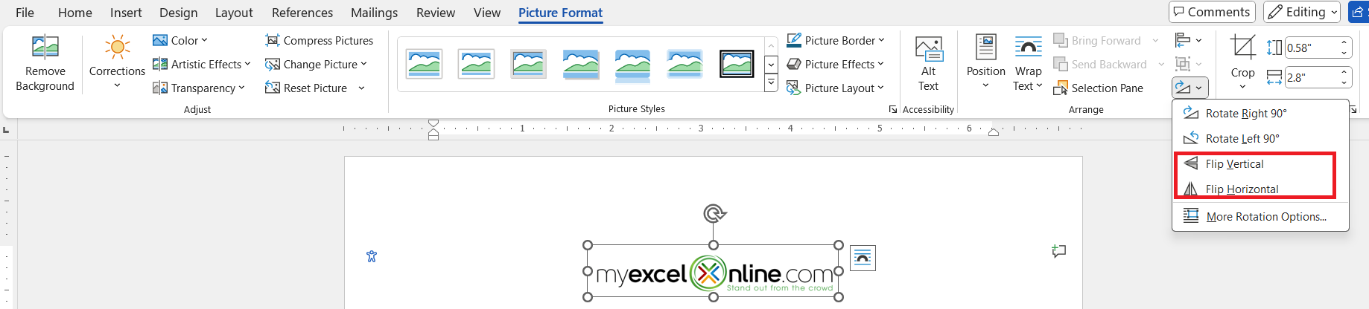The image size is (1369, 309).
Task: Open Picture Layout menu
Action: tap(835, 88)
